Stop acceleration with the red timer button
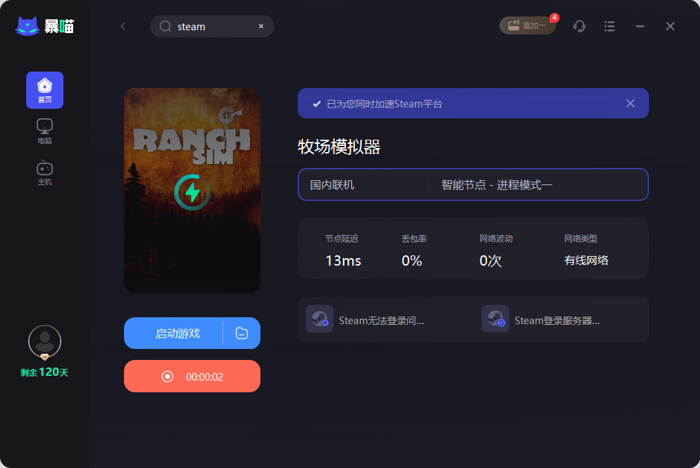This screenshot has width=700, height=468. tap(192, 376)
